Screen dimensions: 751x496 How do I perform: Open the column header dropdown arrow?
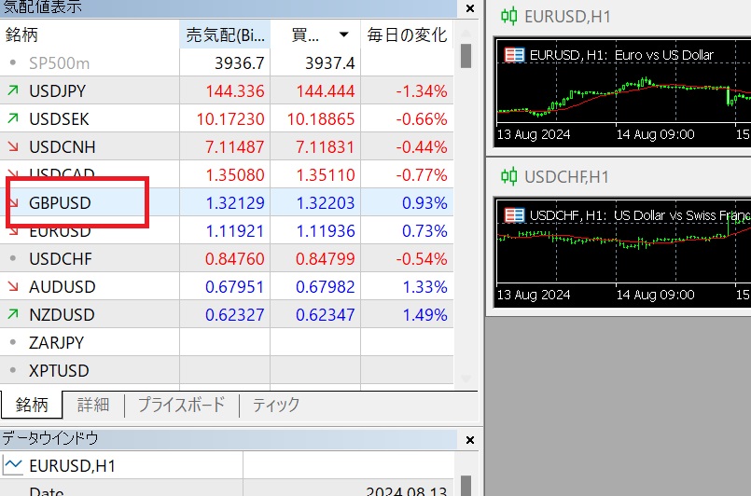(x=343, y=34)
